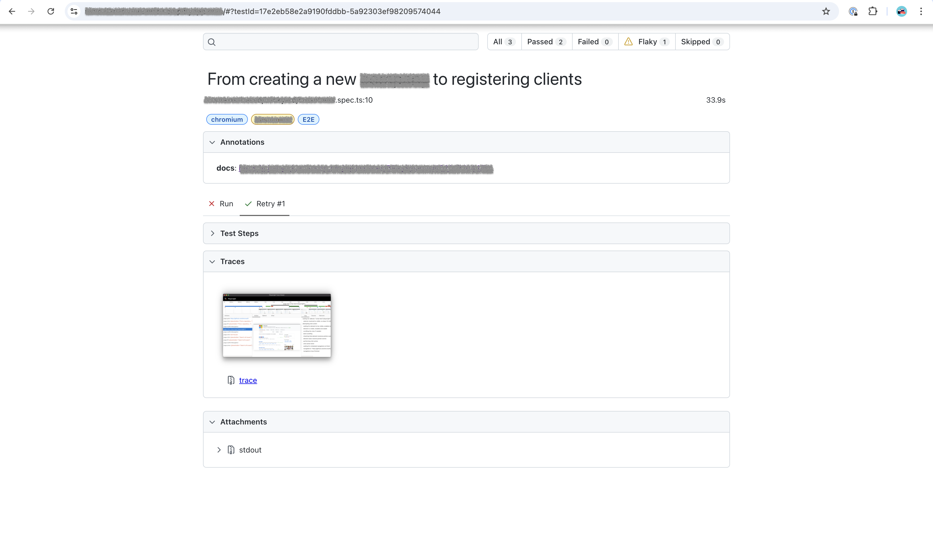This screenshot has height=560, width=933.
Task: Click the chromium project label
Action: [227, 120]
